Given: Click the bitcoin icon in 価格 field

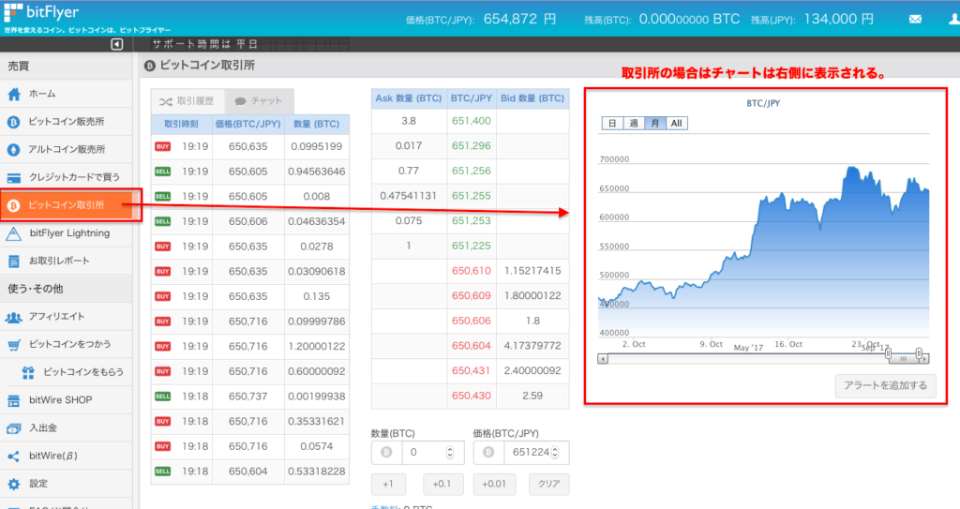Looking at the screenshot, I should [488, 453].
